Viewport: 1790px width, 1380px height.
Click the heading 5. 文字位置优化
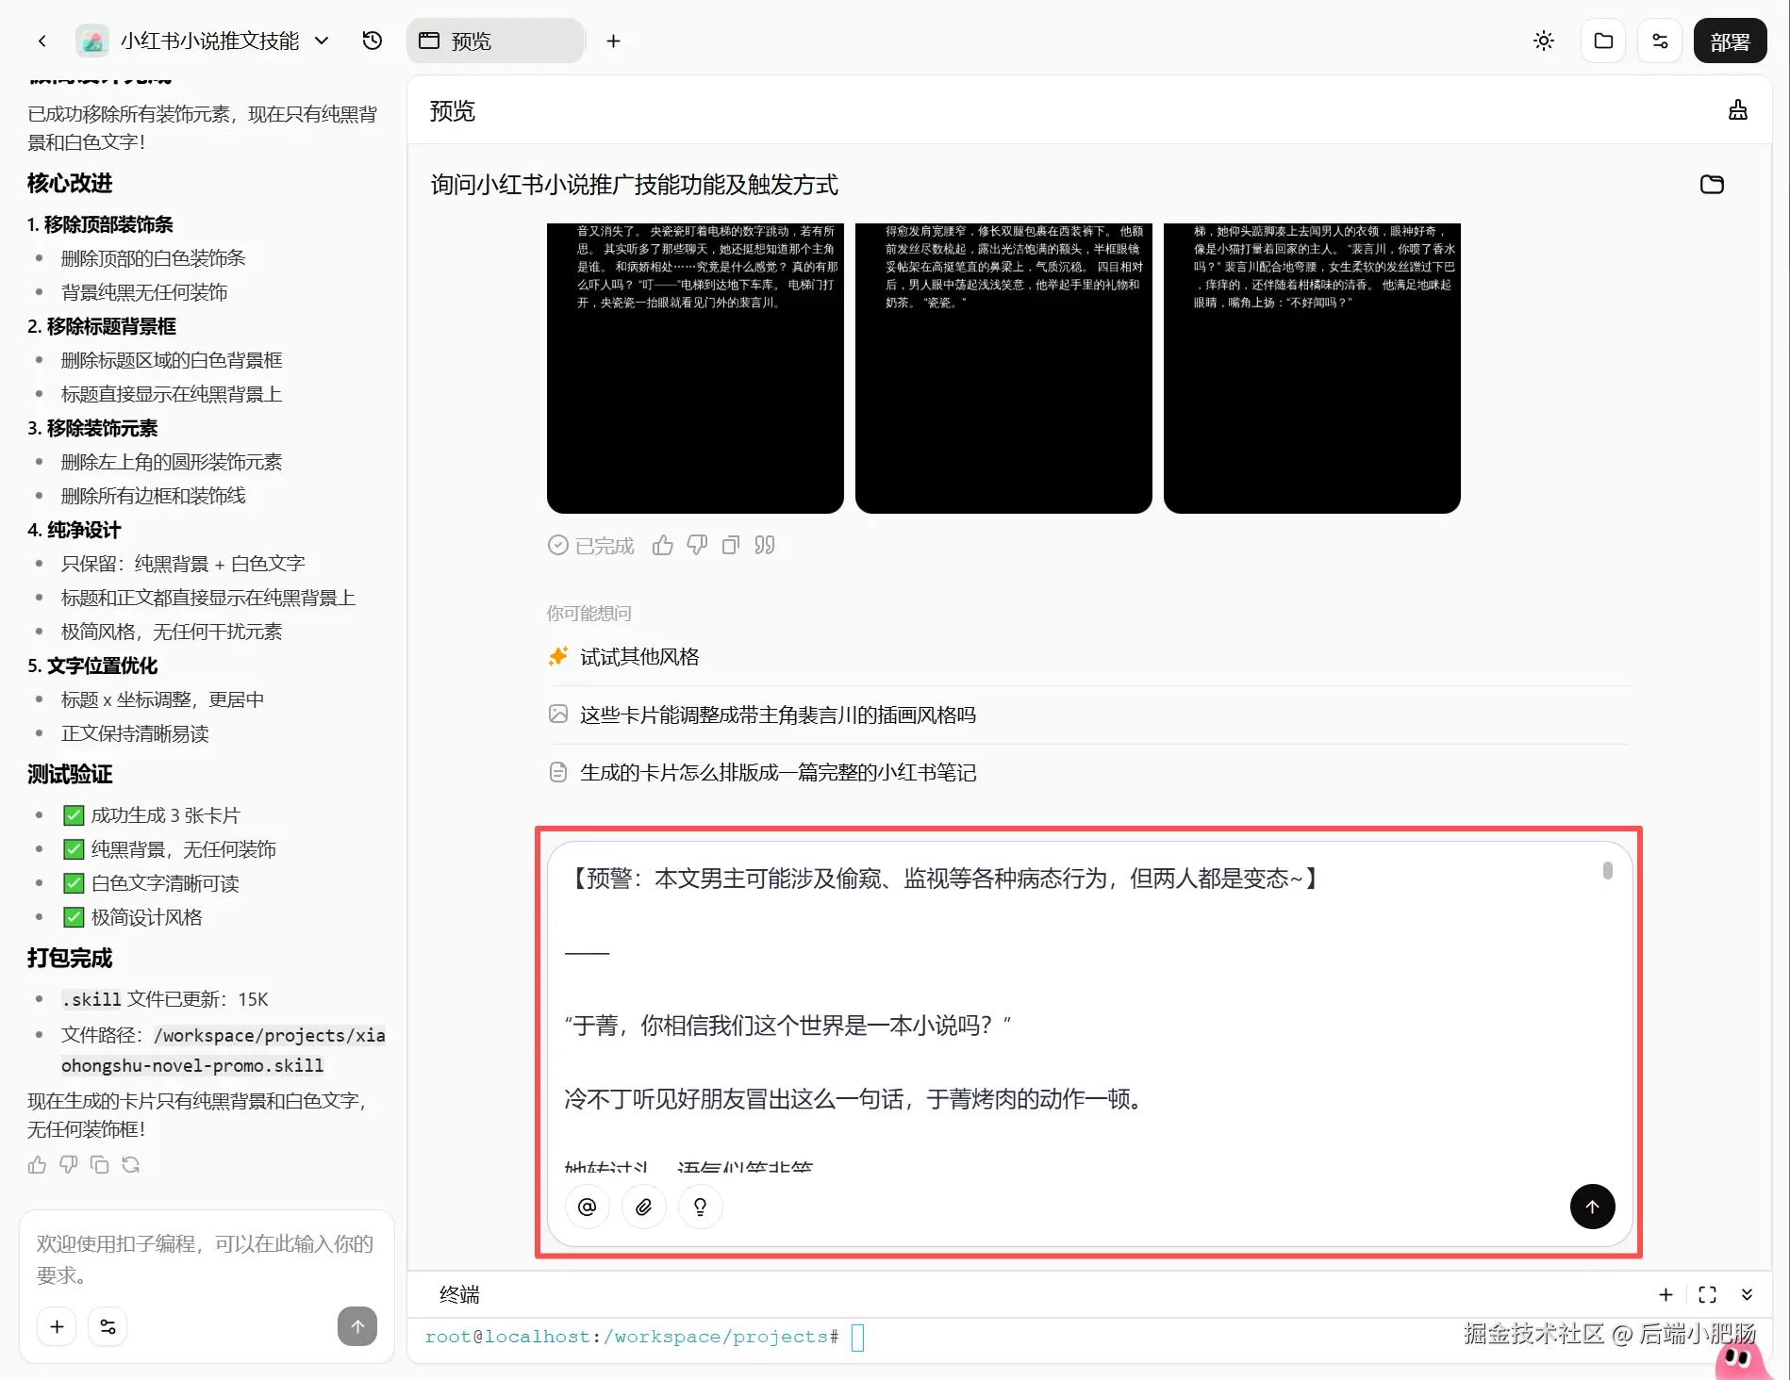click(x=92, y=665)
